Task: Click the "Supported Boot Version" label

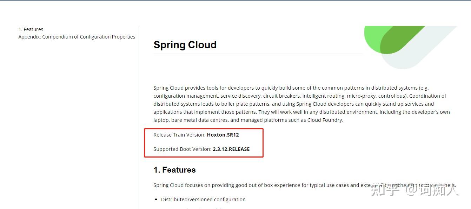Action: [182, 149]
